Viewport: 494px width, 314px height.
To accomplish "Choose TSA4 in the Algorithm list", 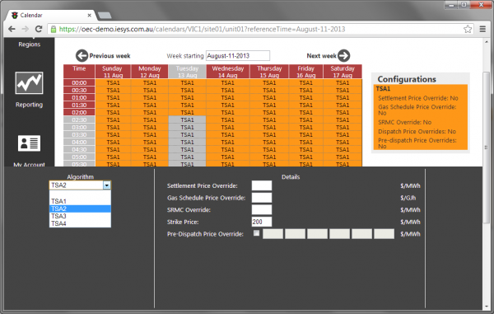I will [x=80, y=223].
